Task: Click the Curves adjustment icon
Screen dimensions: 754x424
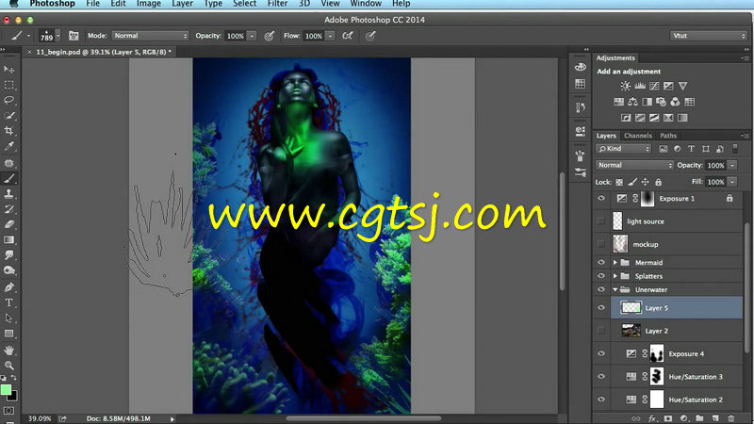Action: pos(654,86)
